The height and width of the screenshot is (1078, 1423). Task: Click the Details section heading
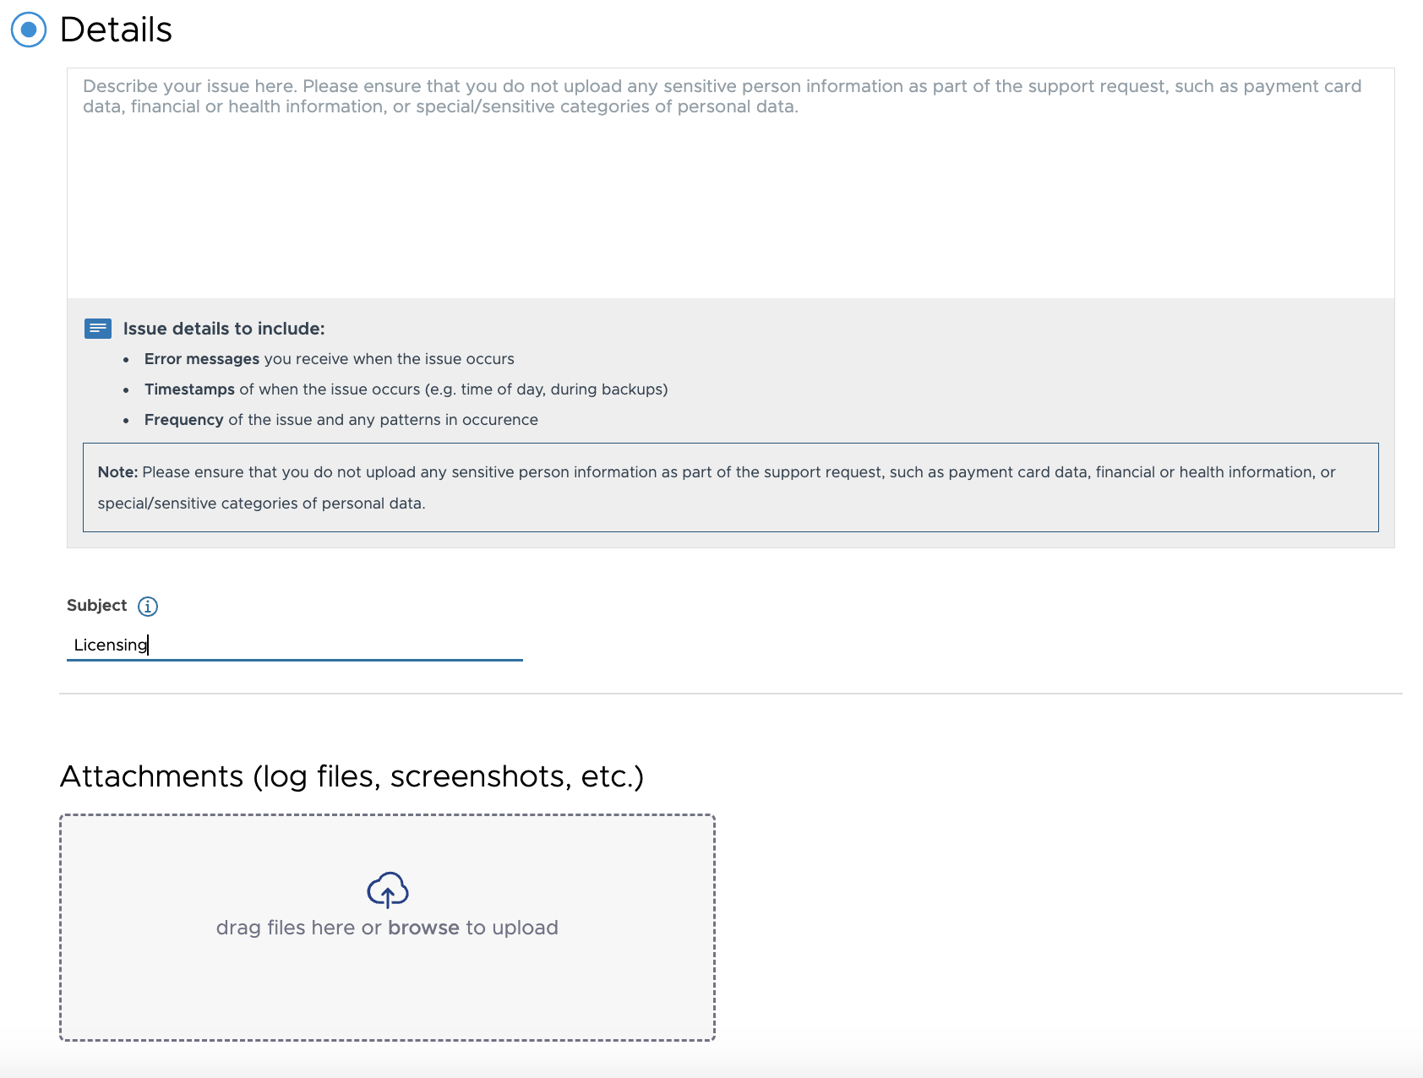tap(116, 30)
